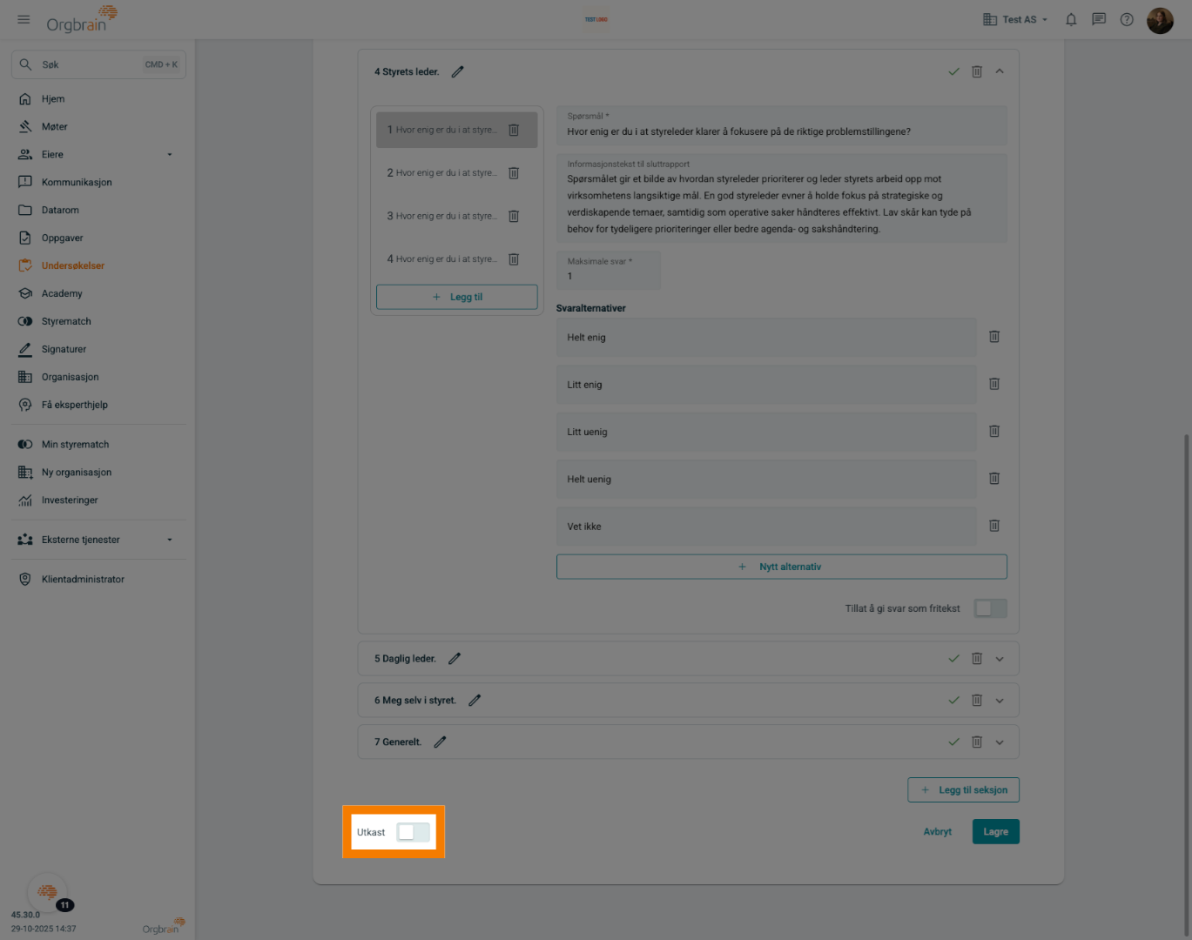
Task: Enable 'Tillat å gi svar som fritekst'
Action: (990, 608)
